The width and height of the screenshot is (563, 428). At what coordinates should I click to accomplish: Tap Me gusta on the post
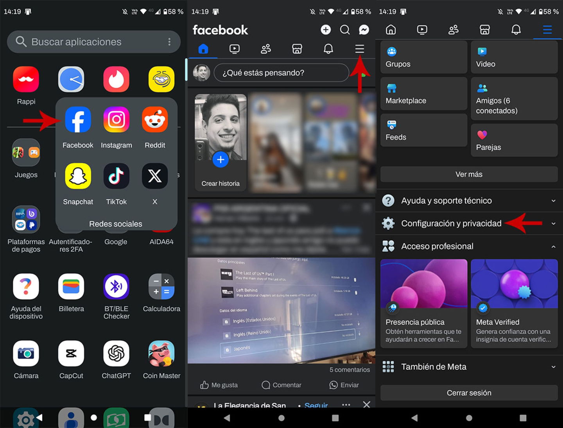[x=219, y=385]
